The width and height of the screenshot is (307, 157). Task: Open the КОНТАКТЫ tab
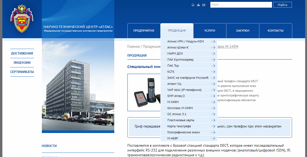[x=275, y=31]
